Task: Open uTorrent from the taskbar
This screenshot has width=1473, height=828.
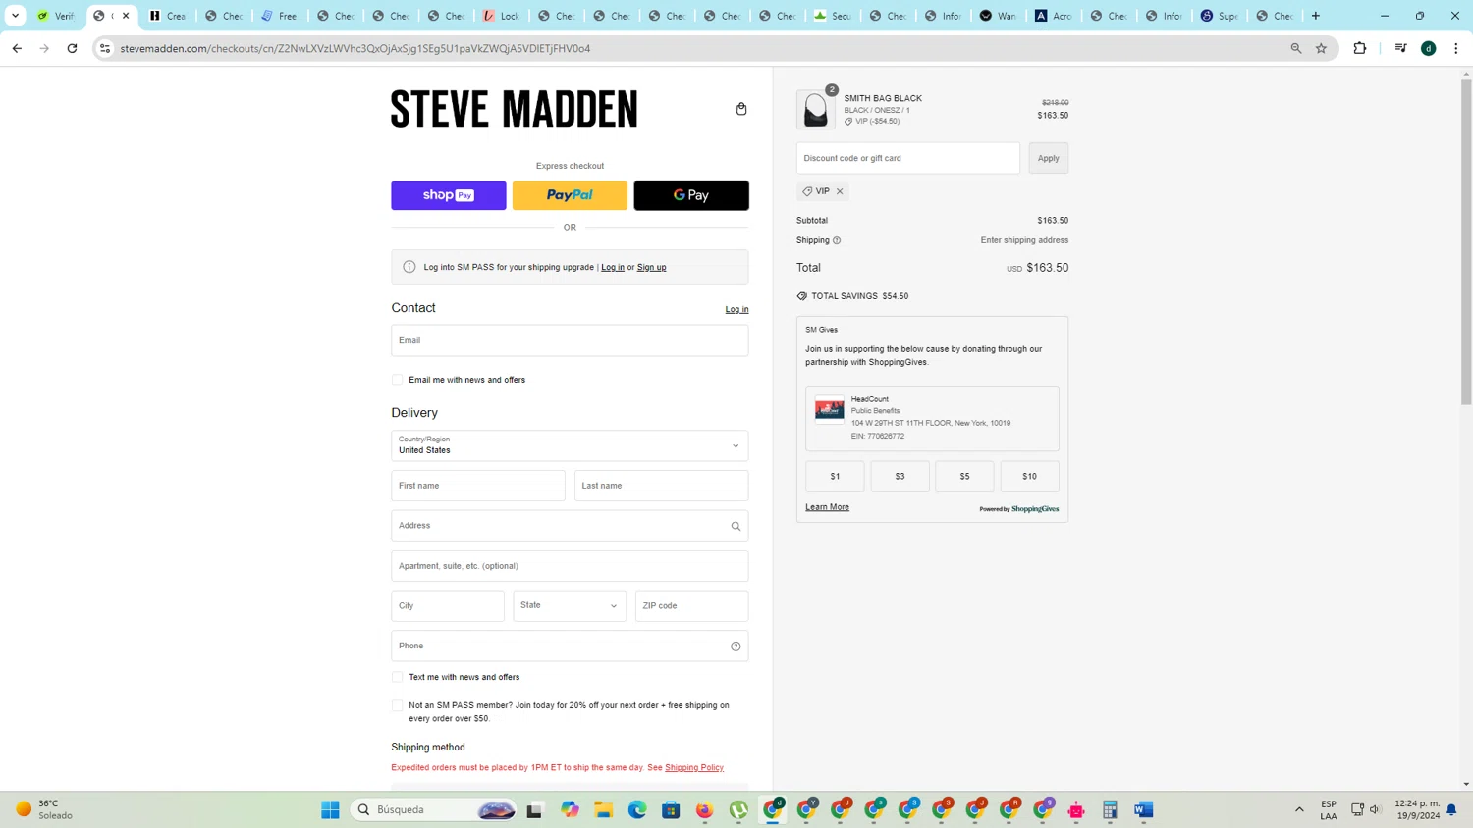Action: tap(738, 809)
